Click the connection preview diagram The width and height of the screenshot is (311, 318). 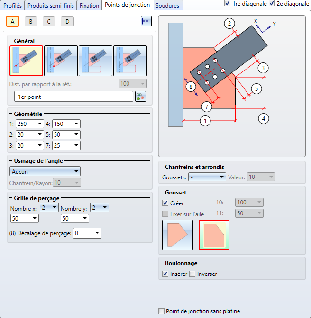pos(232,86)
